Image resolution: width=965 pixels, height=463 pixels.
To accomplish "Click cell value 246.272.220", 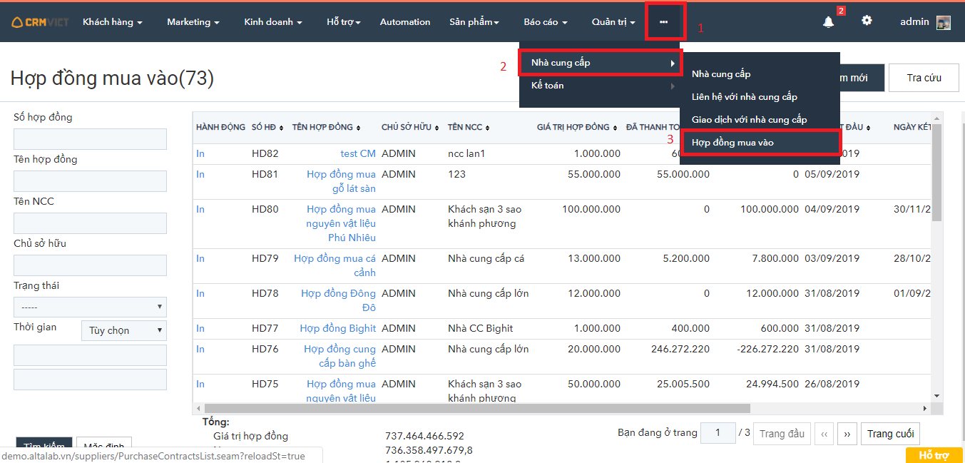I will pyautogui.click(x=680, y=349).
